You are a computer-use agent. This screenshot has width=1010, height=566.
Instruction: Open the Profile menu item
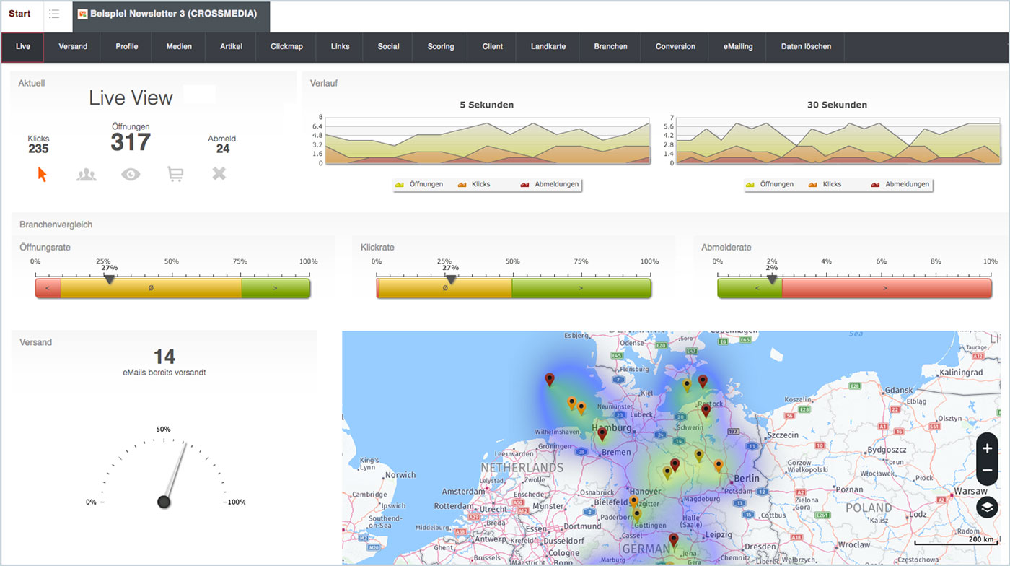point(127,47)
